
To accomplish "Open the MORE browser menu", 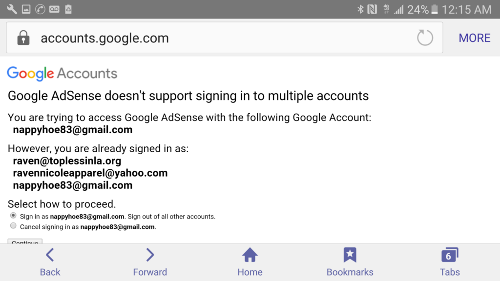I will 474,38.
